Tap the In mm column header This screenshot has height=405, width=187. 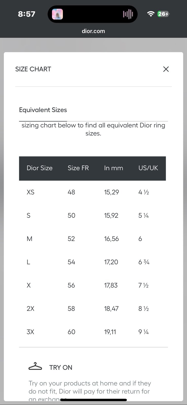114,168
